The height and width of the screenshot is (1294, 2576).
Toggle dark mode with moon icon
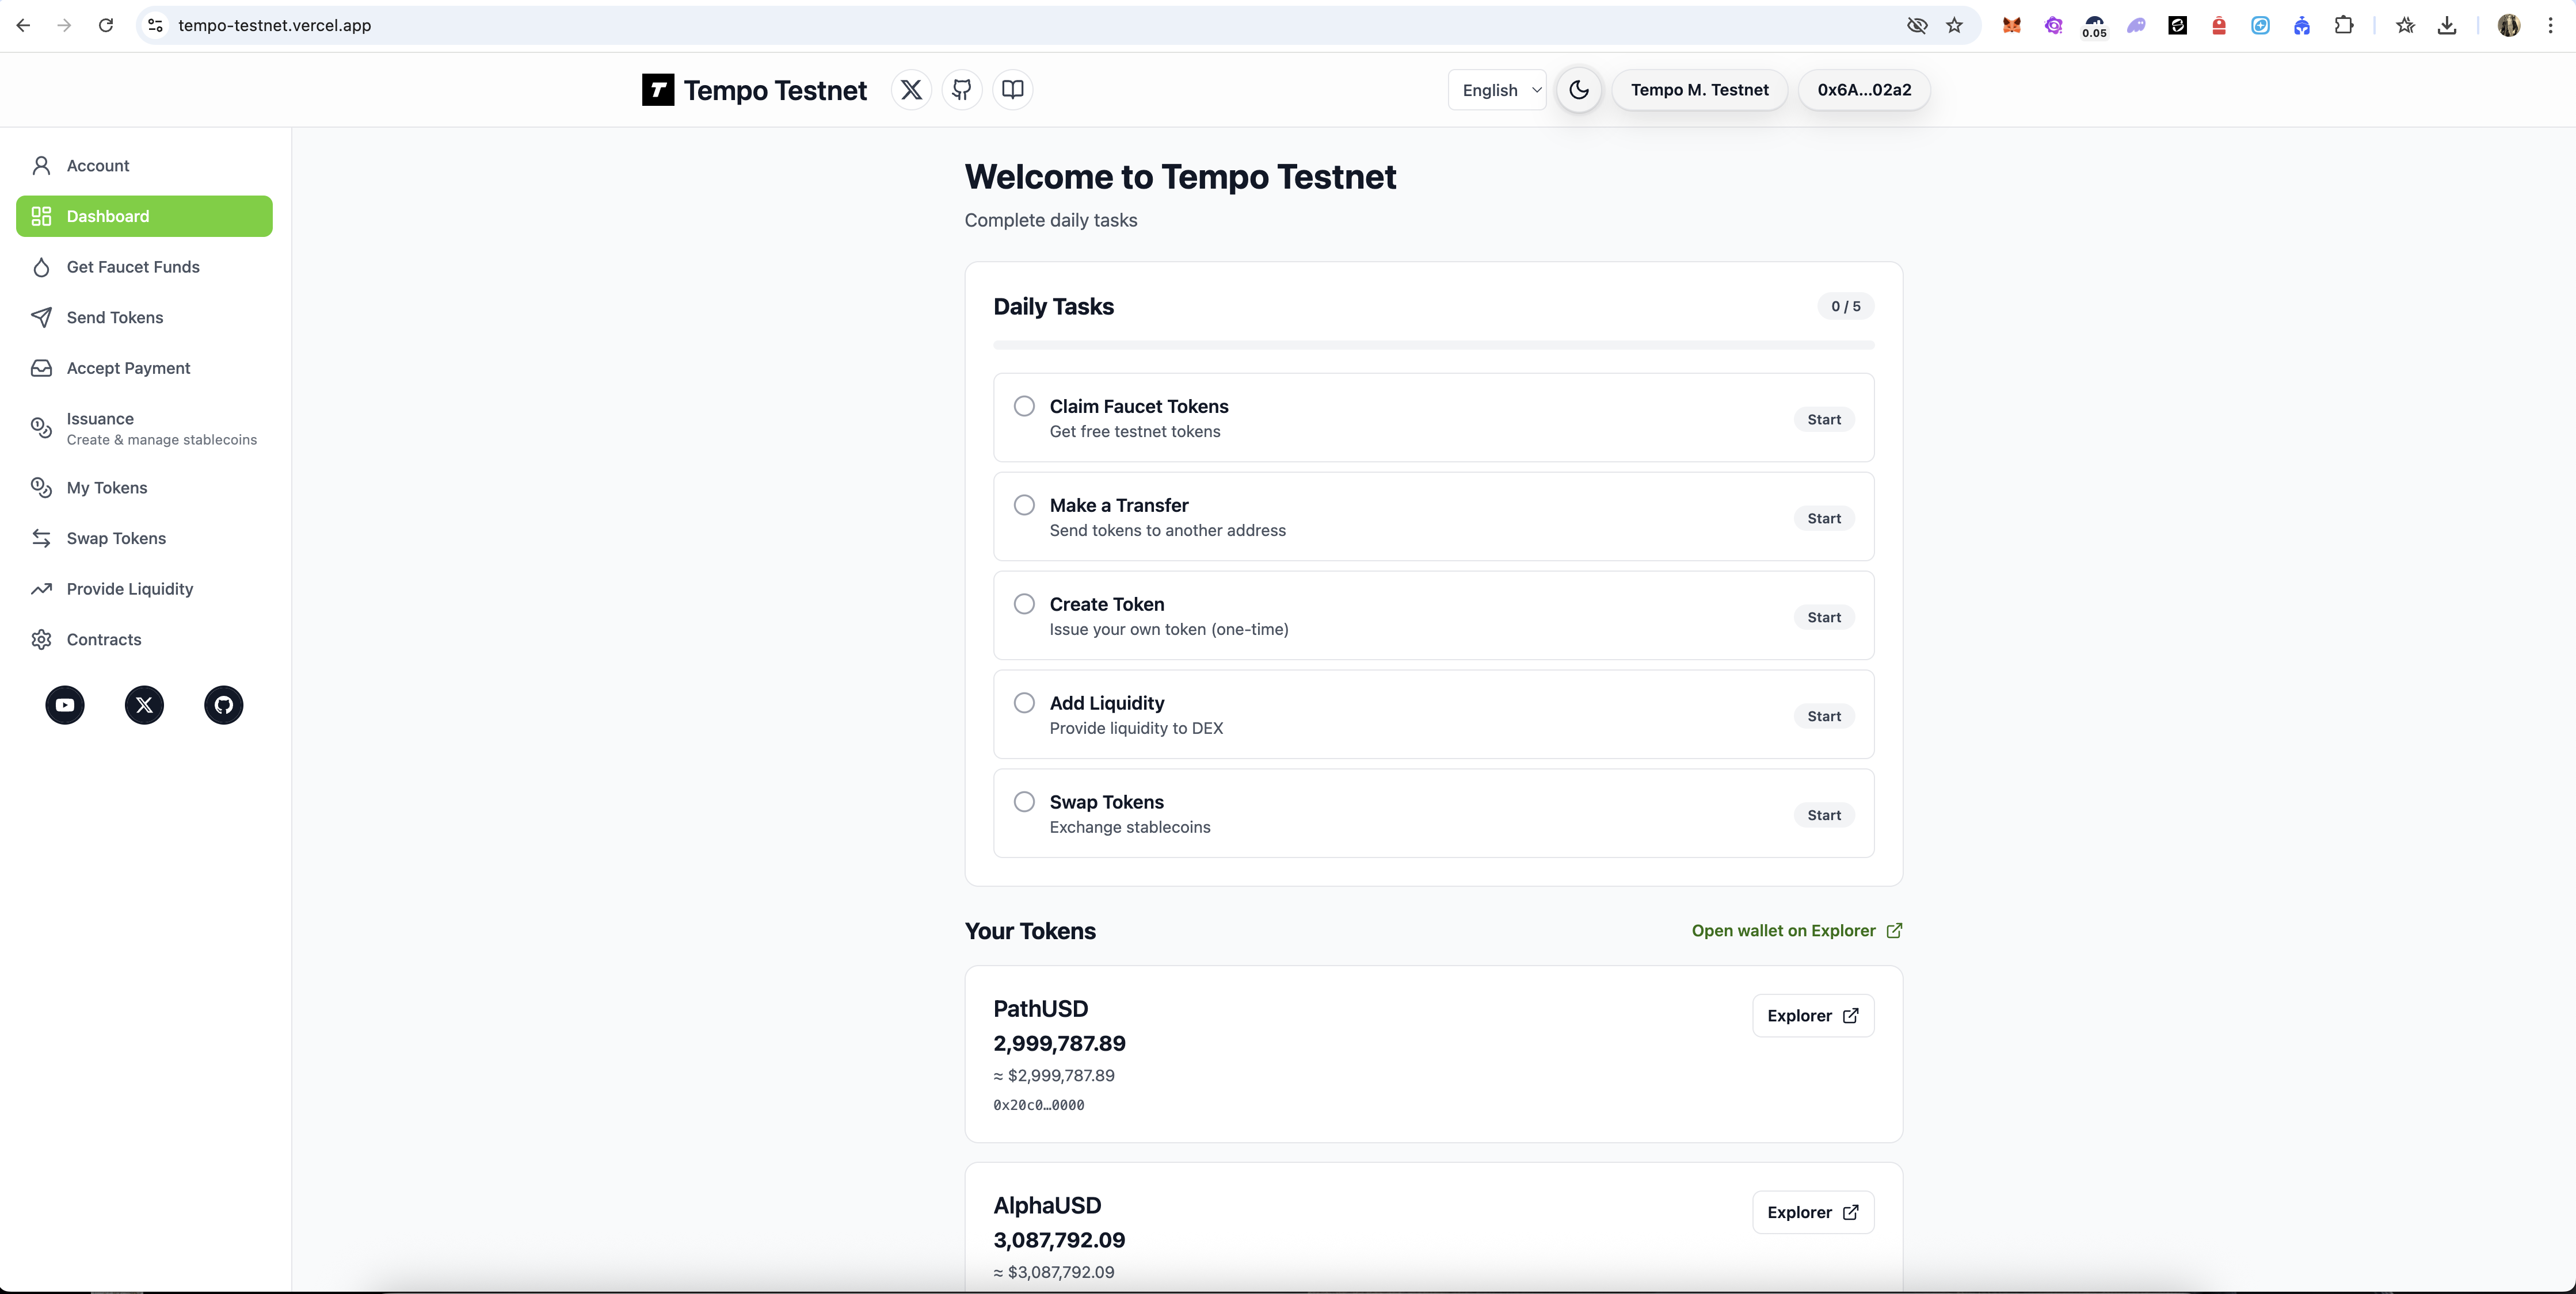point(1579,90)
